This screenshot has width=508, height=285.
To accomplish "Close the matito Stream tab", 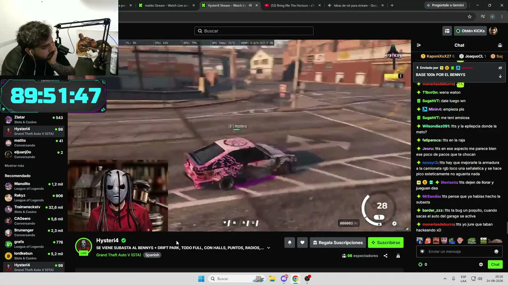I will [x=194, y=6].
